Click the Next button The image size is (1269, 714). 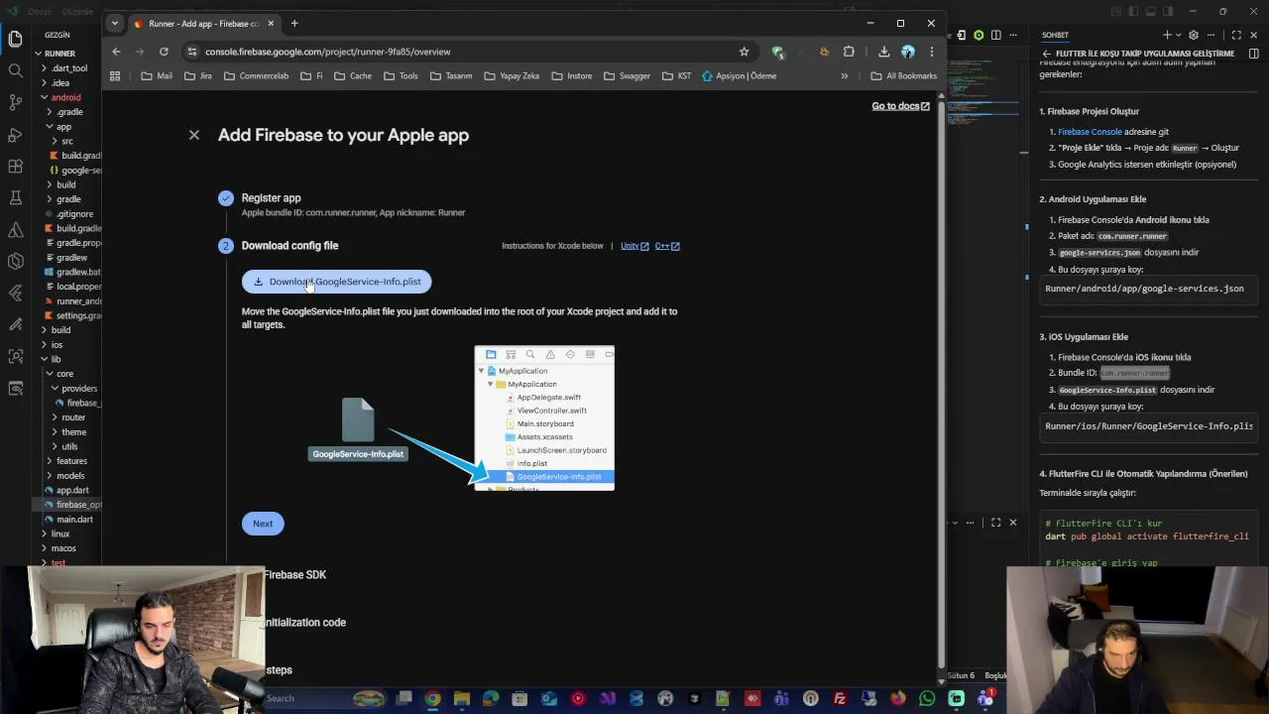coord(263,524)
